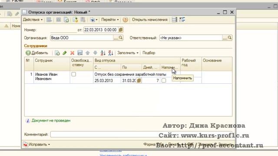The width and height of the screenshot is (278, 156).
Task: Click the checklist settings icon in toolbar
Action: tap(182, 19)
